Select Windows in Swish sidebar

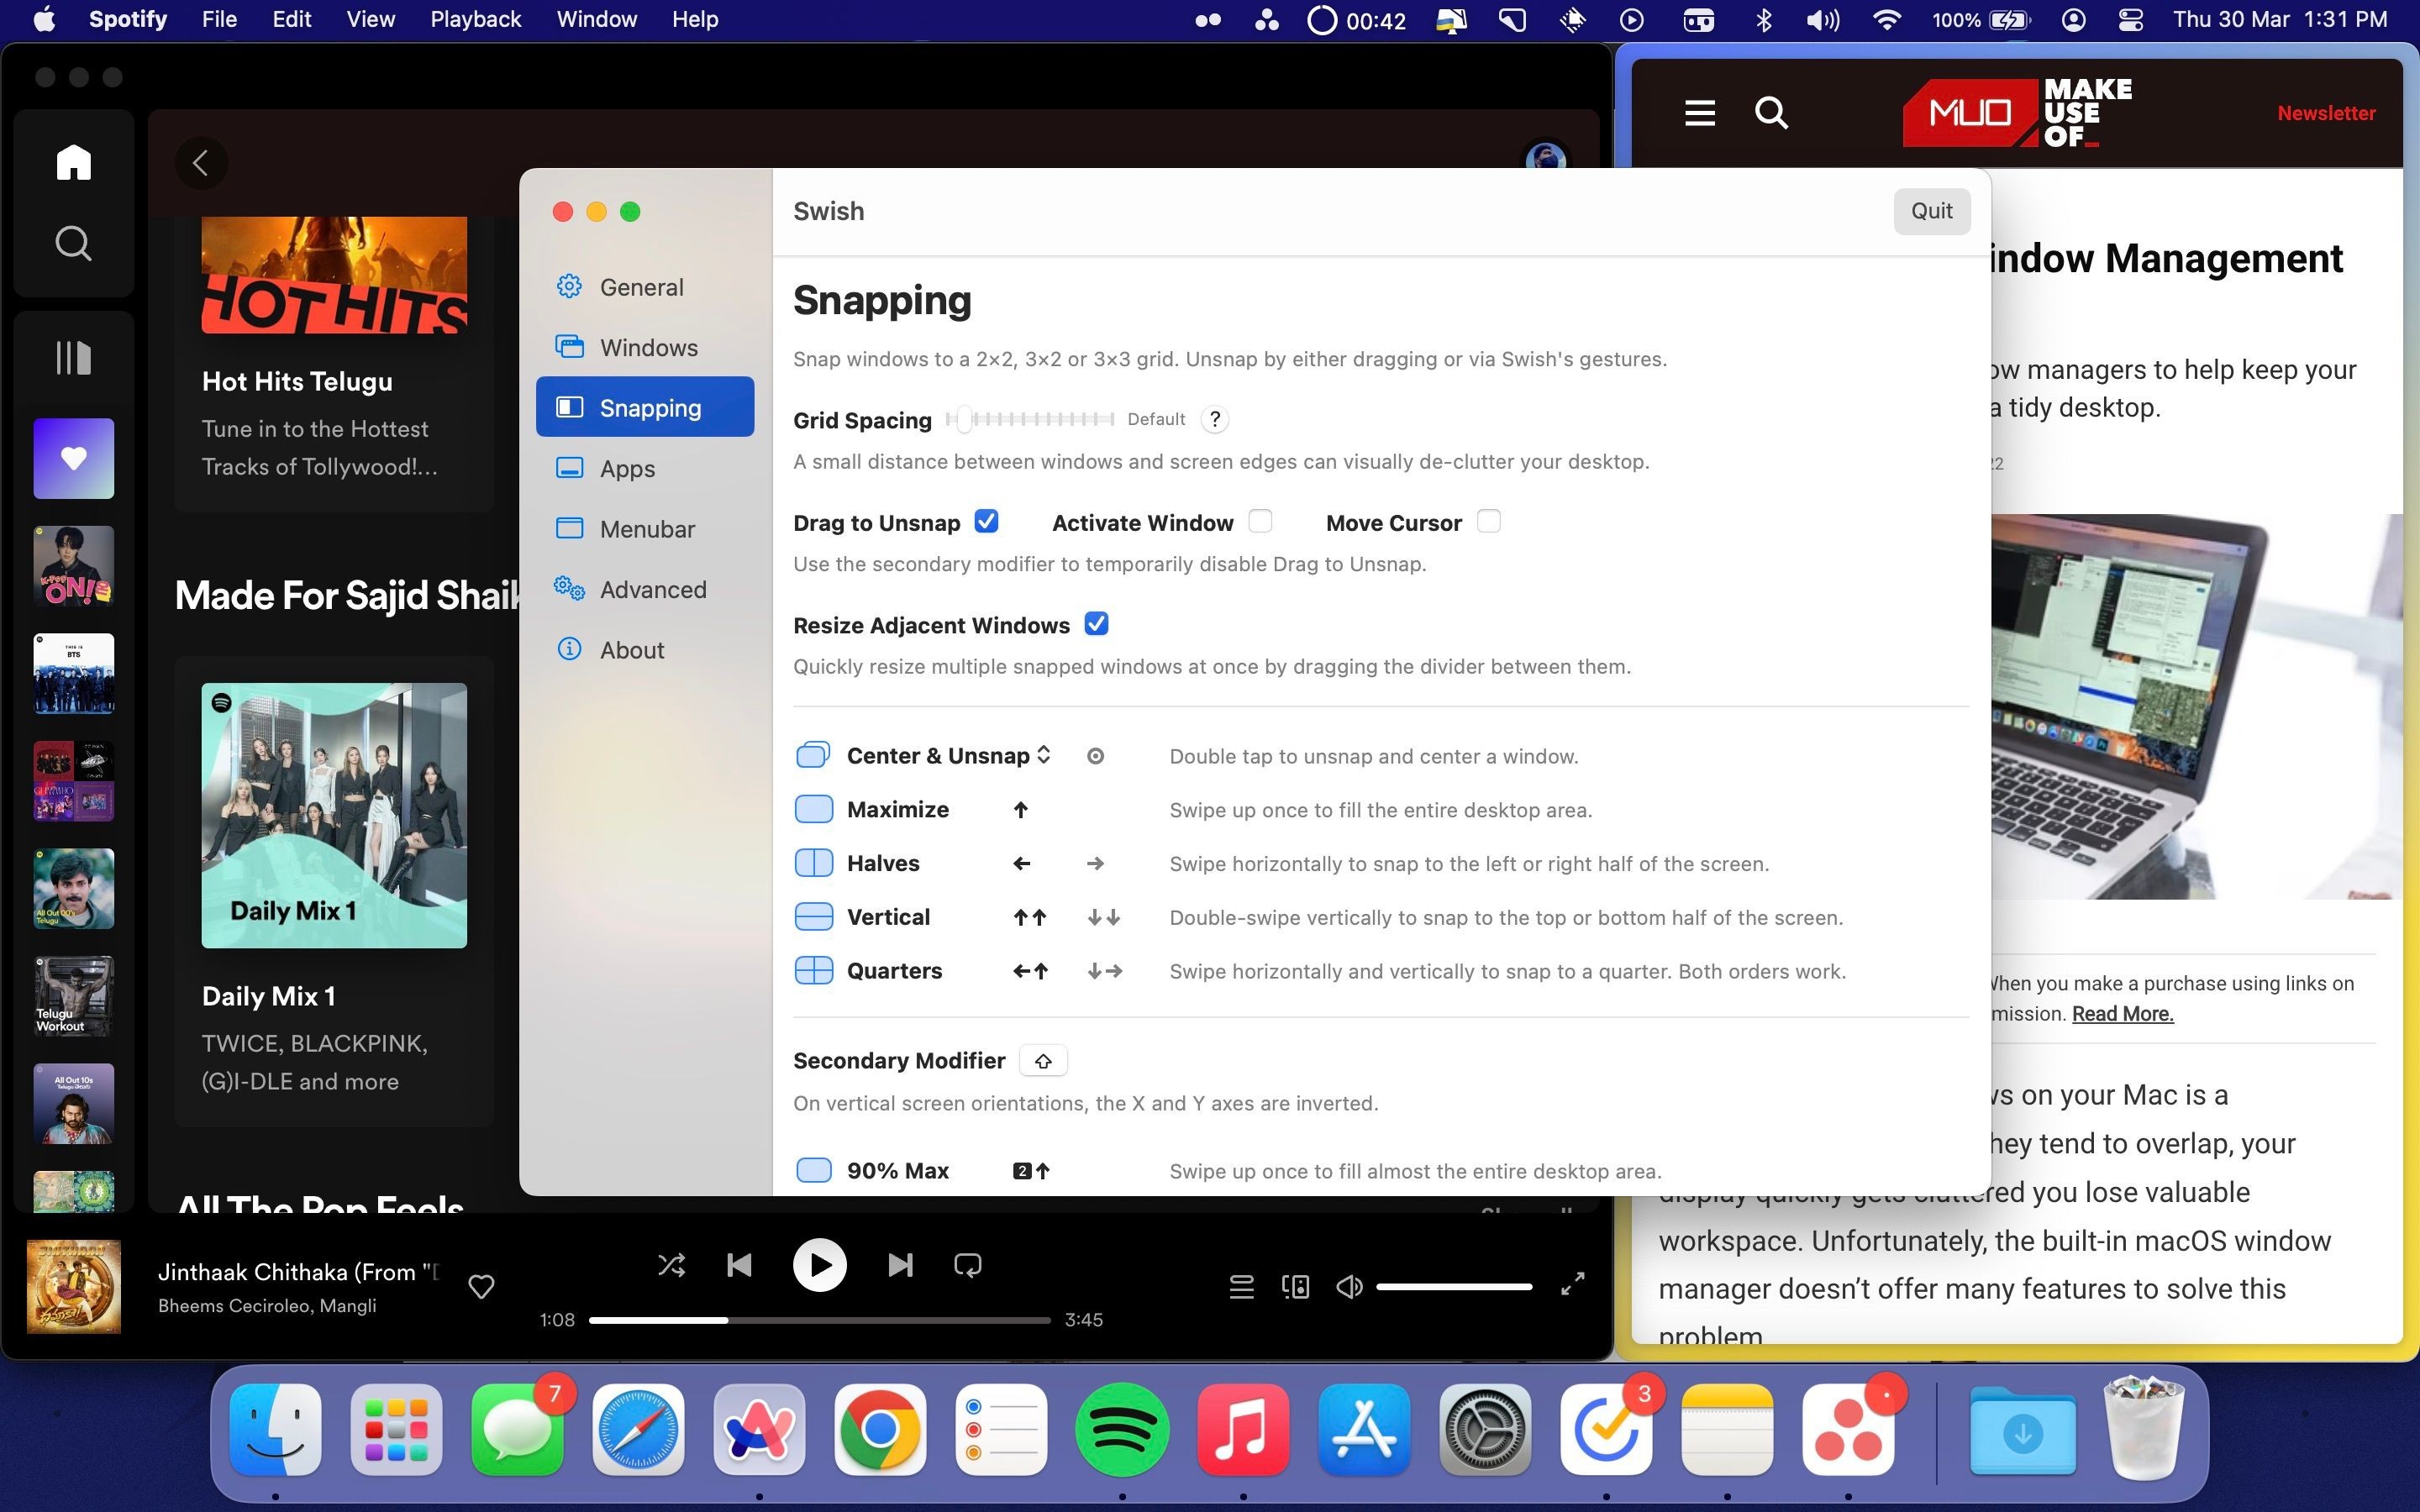(x=645, y=347)
